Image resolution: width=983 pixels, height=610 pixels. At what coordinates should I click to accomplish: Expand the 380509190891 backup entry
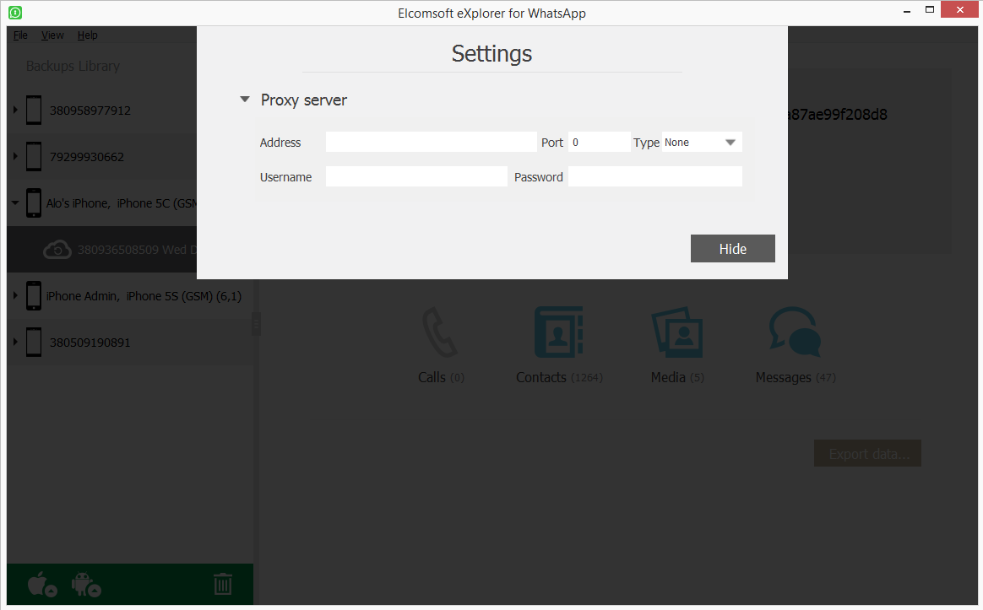(15, 342)
